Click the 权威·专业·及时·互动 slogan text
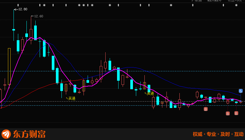 pos(218,134)
